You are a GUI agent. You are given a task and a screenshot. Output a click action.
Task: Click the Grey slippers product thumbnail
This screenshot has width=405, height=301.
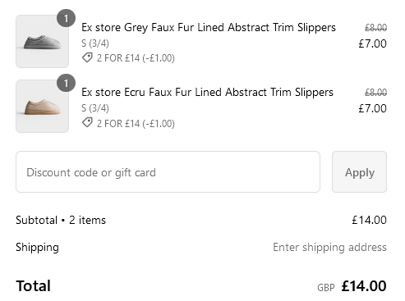(x=42, y=41)
